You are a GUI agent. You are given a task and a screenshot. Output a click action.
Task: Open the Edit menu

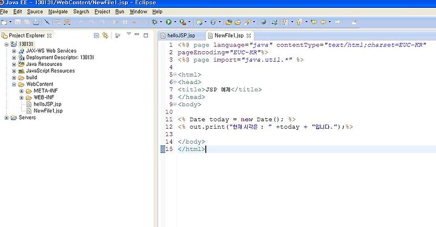point(18,11)
